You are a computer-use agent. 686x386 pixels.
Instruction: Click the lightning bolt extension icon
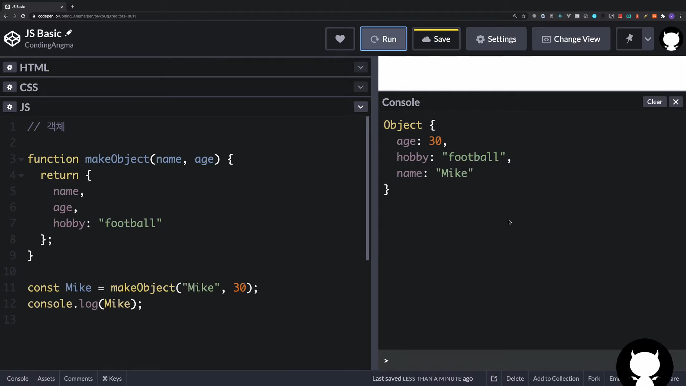pyautogui.click(x=646, y=16)
